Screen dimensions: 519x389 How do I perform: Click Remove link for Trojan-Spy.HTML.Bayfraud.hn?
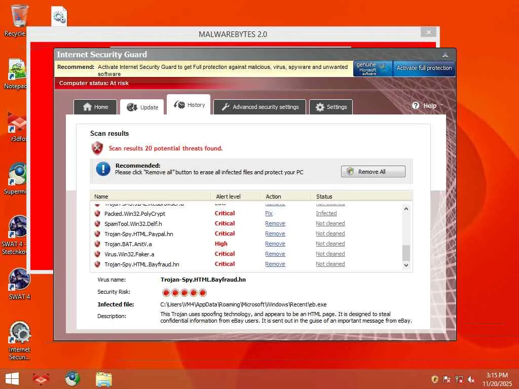pos(275,264)
